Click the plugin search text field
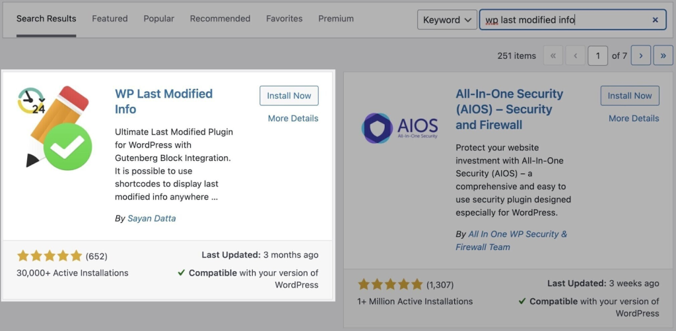This screenshot has height=331, width=676. (564, 20)
